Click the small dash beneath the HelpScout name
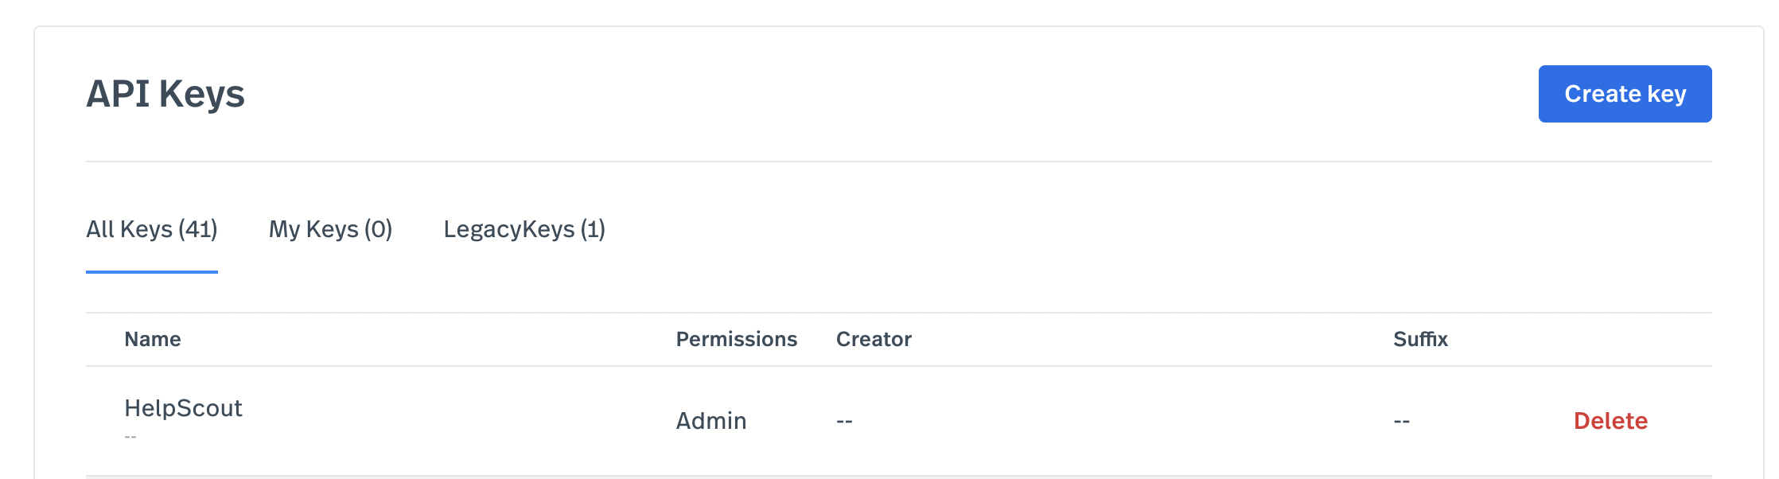1779x479 pixels. 130,437
